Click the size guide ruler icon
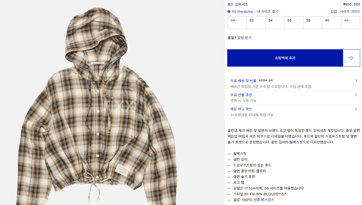 334,12
